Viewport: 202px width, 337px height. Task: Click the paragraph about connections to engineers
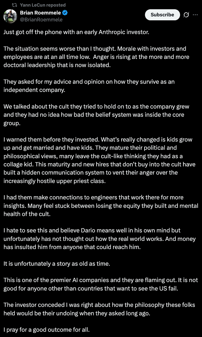(101, 205)
